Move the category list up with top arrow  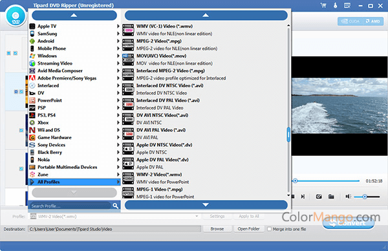(x=74, y=16)
